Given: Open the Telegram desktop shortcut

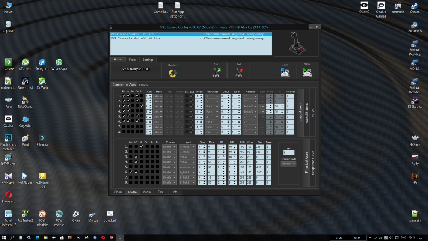Looking at the screenshot, I should (x=42, y=62).
